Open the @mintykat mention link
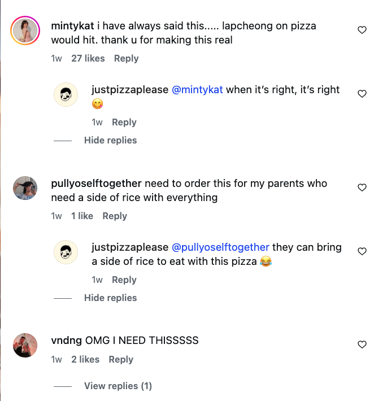The height and width of the screenshot is (401, 374). (x=197, y=90)
